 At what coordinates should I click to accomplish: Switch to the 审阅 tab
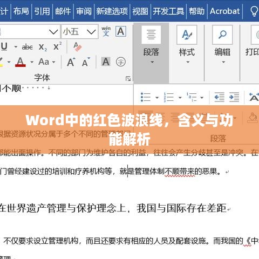(84, 11)
